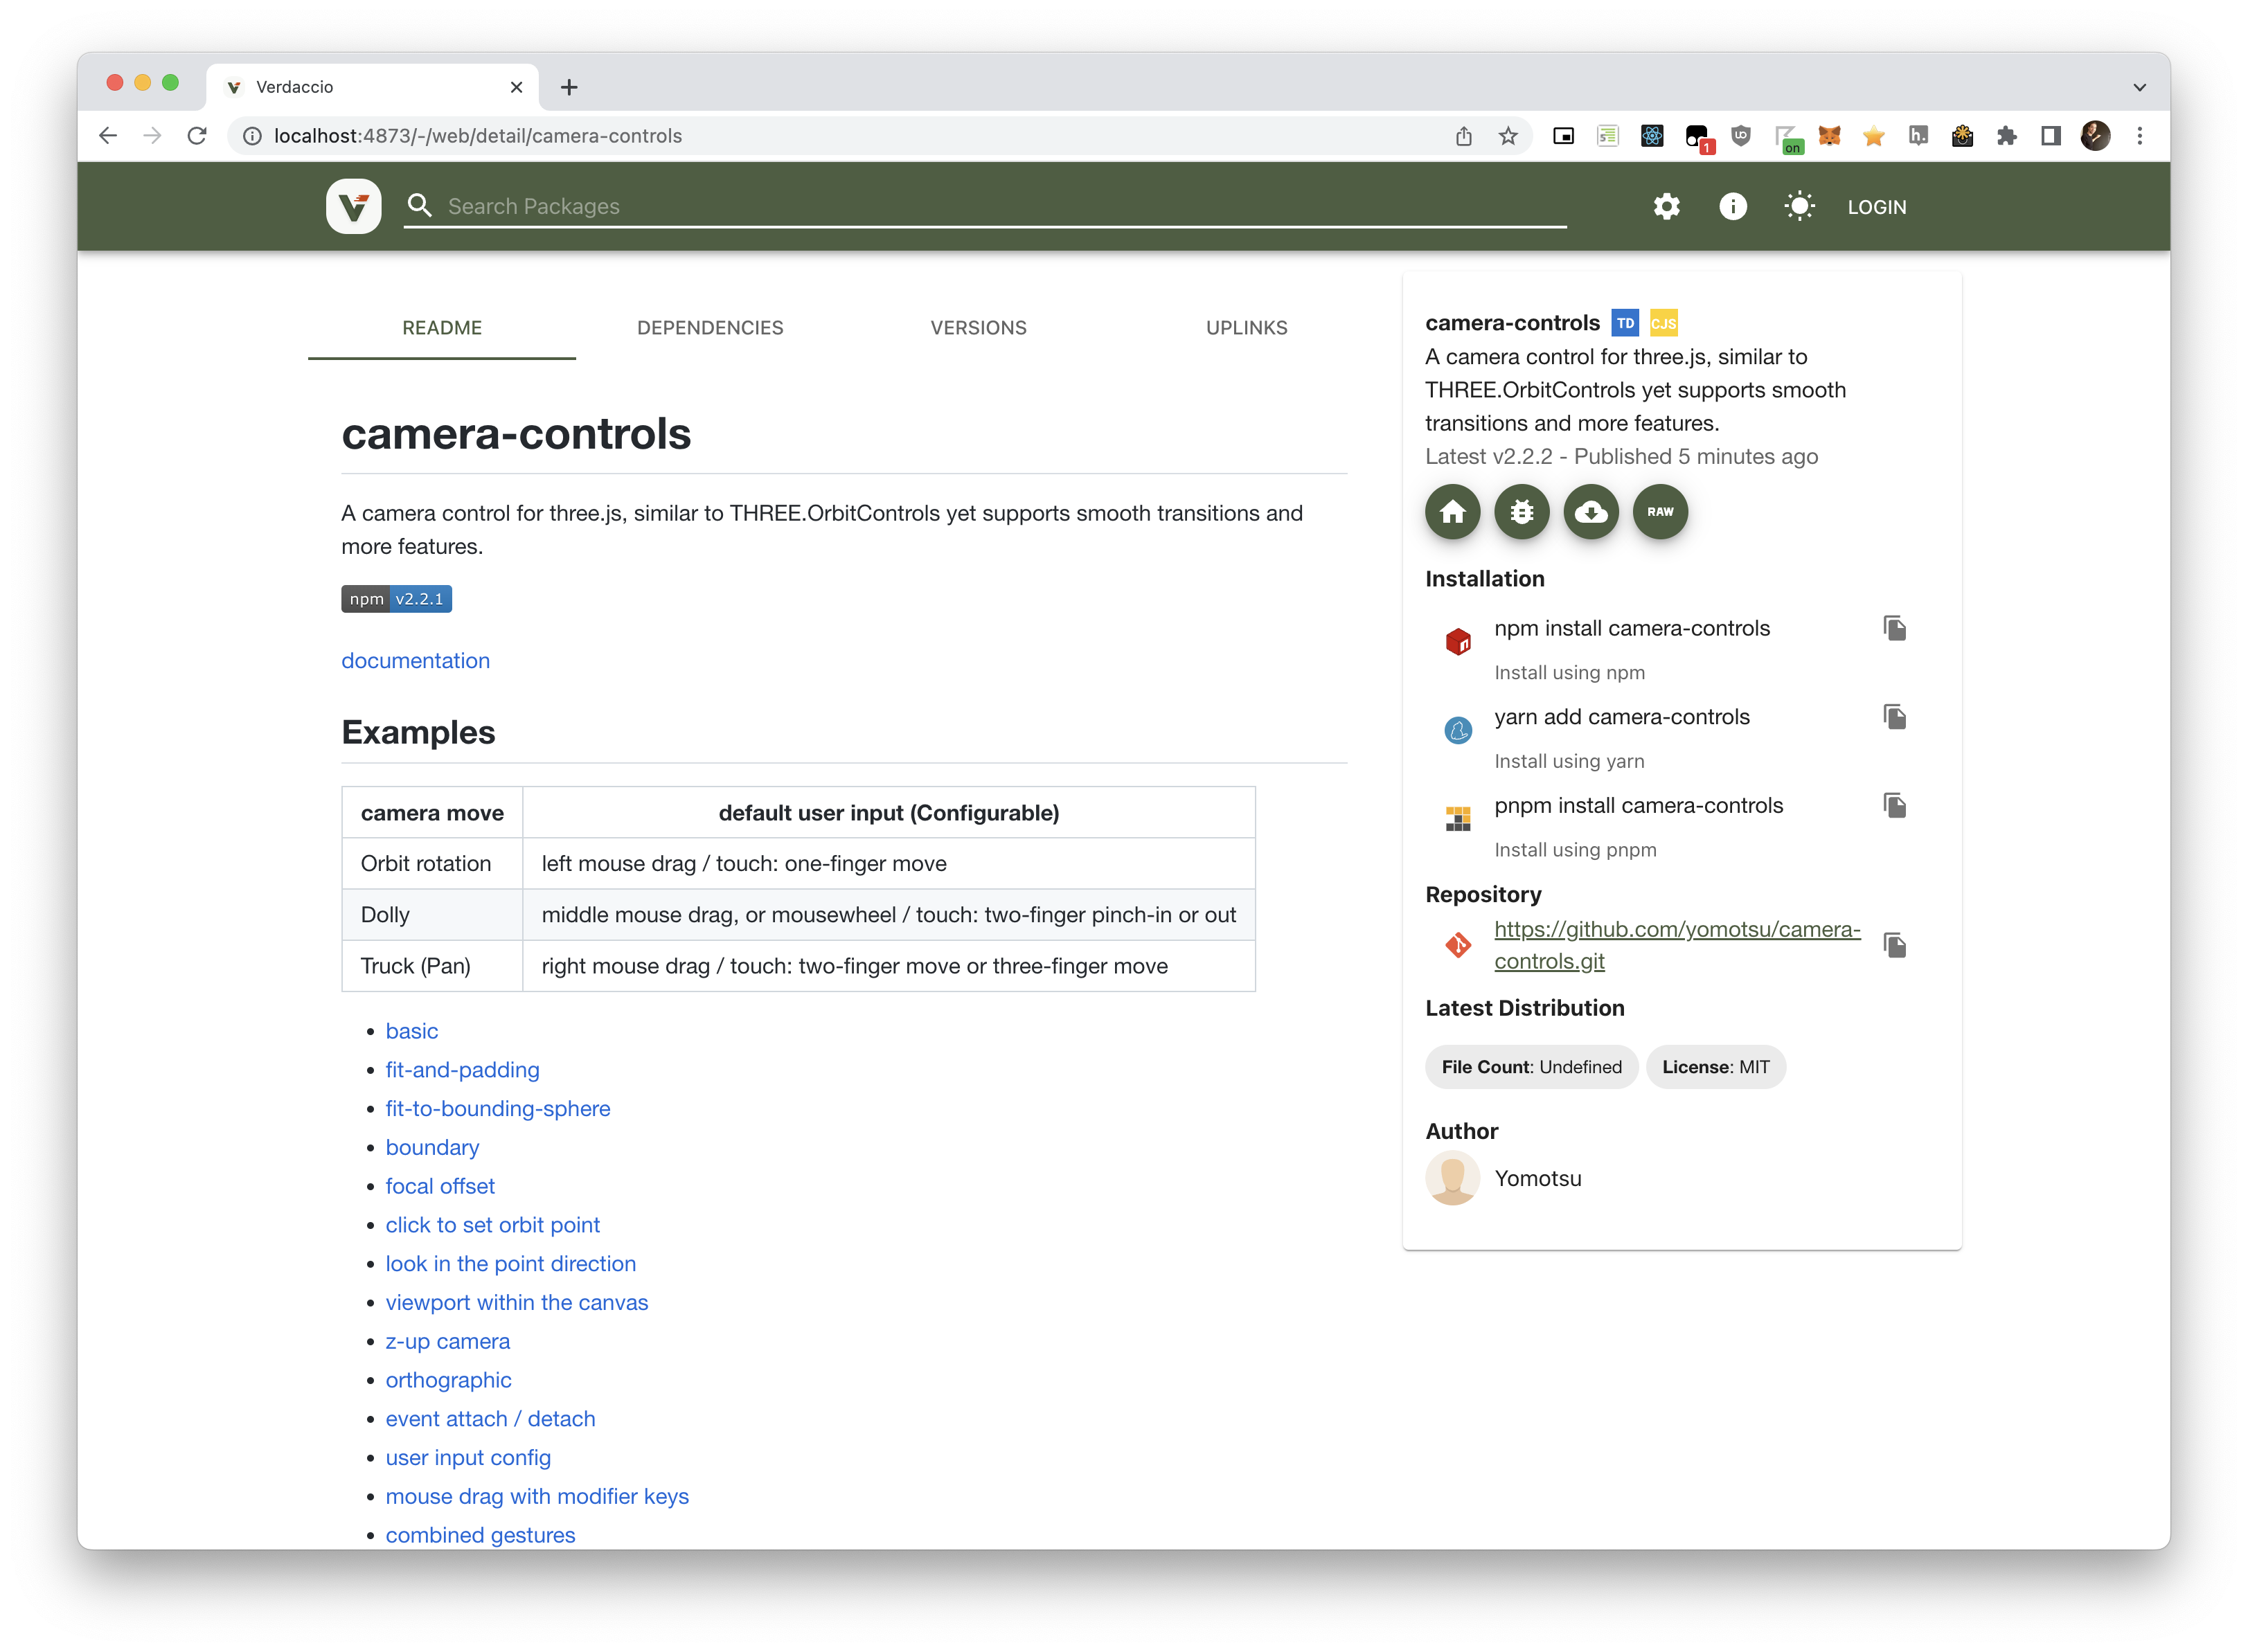This screenshot has width=2248, height=1652.
Task: Open the user input config link
Action: [x=468, y=1458]
